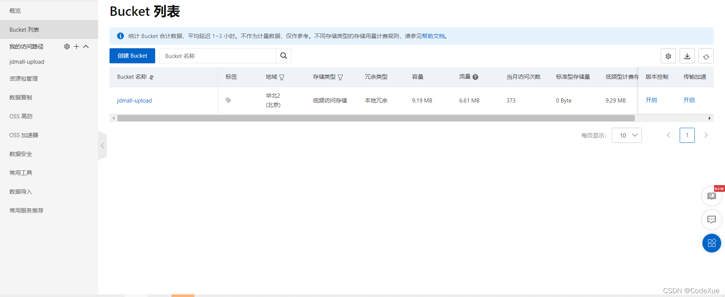The width and height of the screenshot is (725, 297).
Task: Click the search magnifier icon
Action: [284, 56]
